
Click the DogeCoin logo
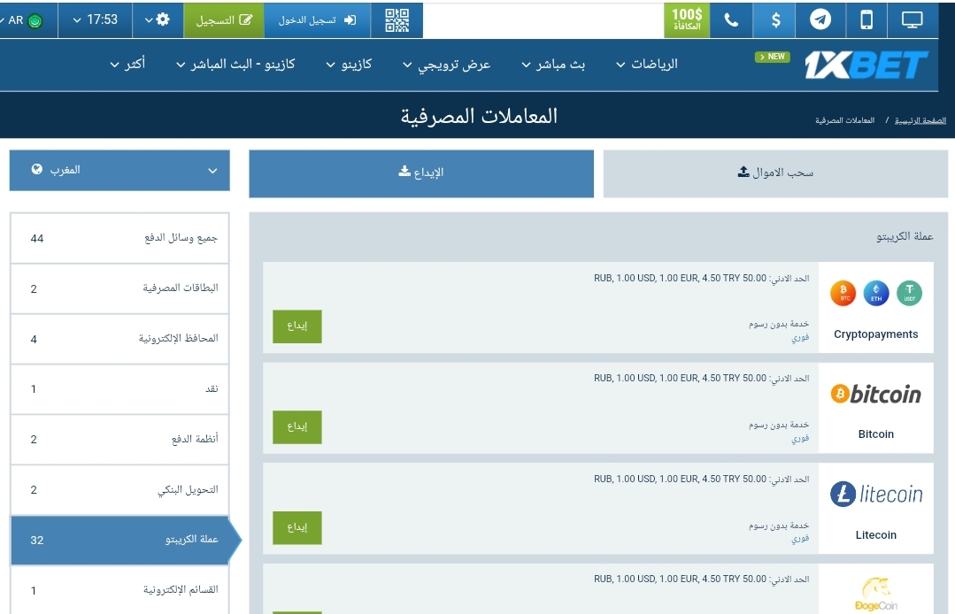[x=876, y=594]
